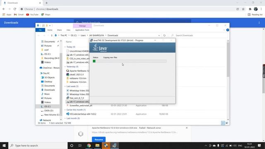Open Explorer help question mark icon

228,30
